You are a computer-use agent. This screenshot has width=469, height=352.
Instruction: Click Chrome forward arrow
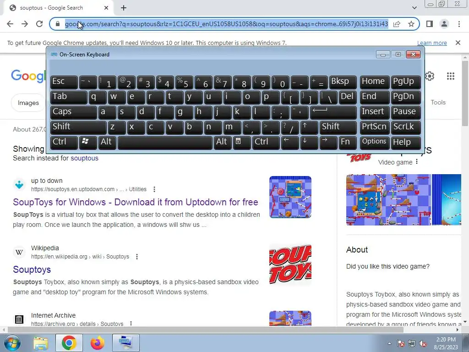pyautogui.click(x=25, y=24)
